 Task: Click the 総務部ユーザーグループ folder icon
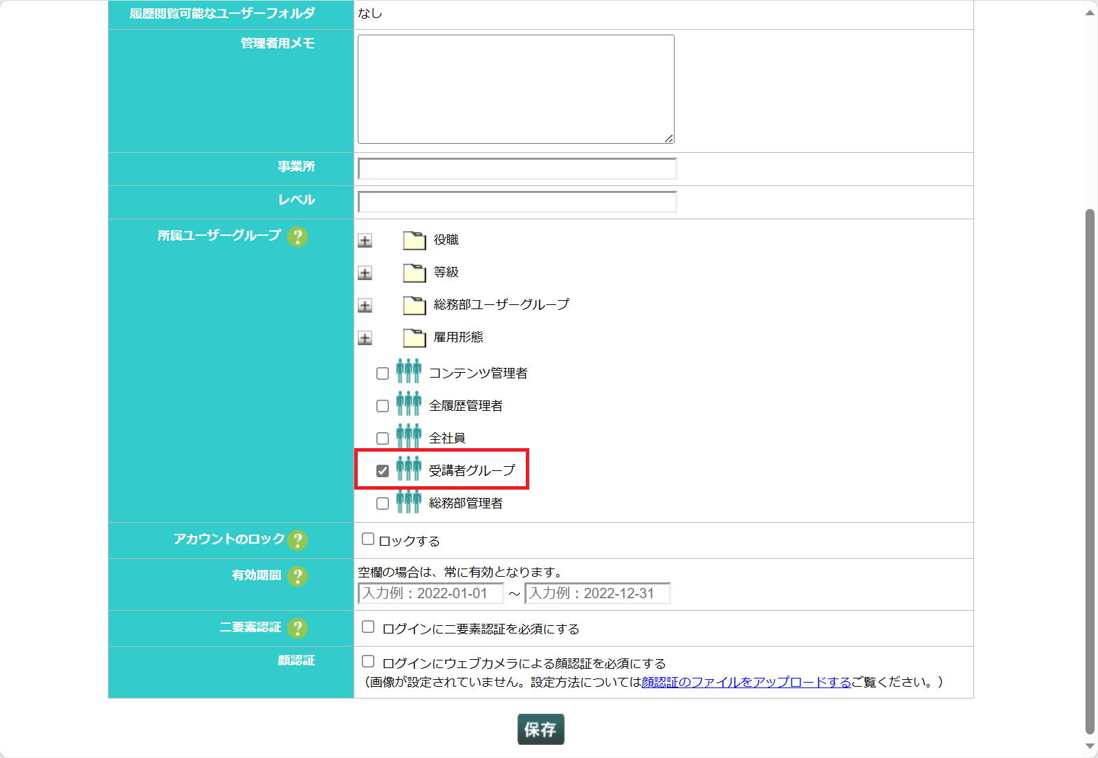tap(414, 305)
